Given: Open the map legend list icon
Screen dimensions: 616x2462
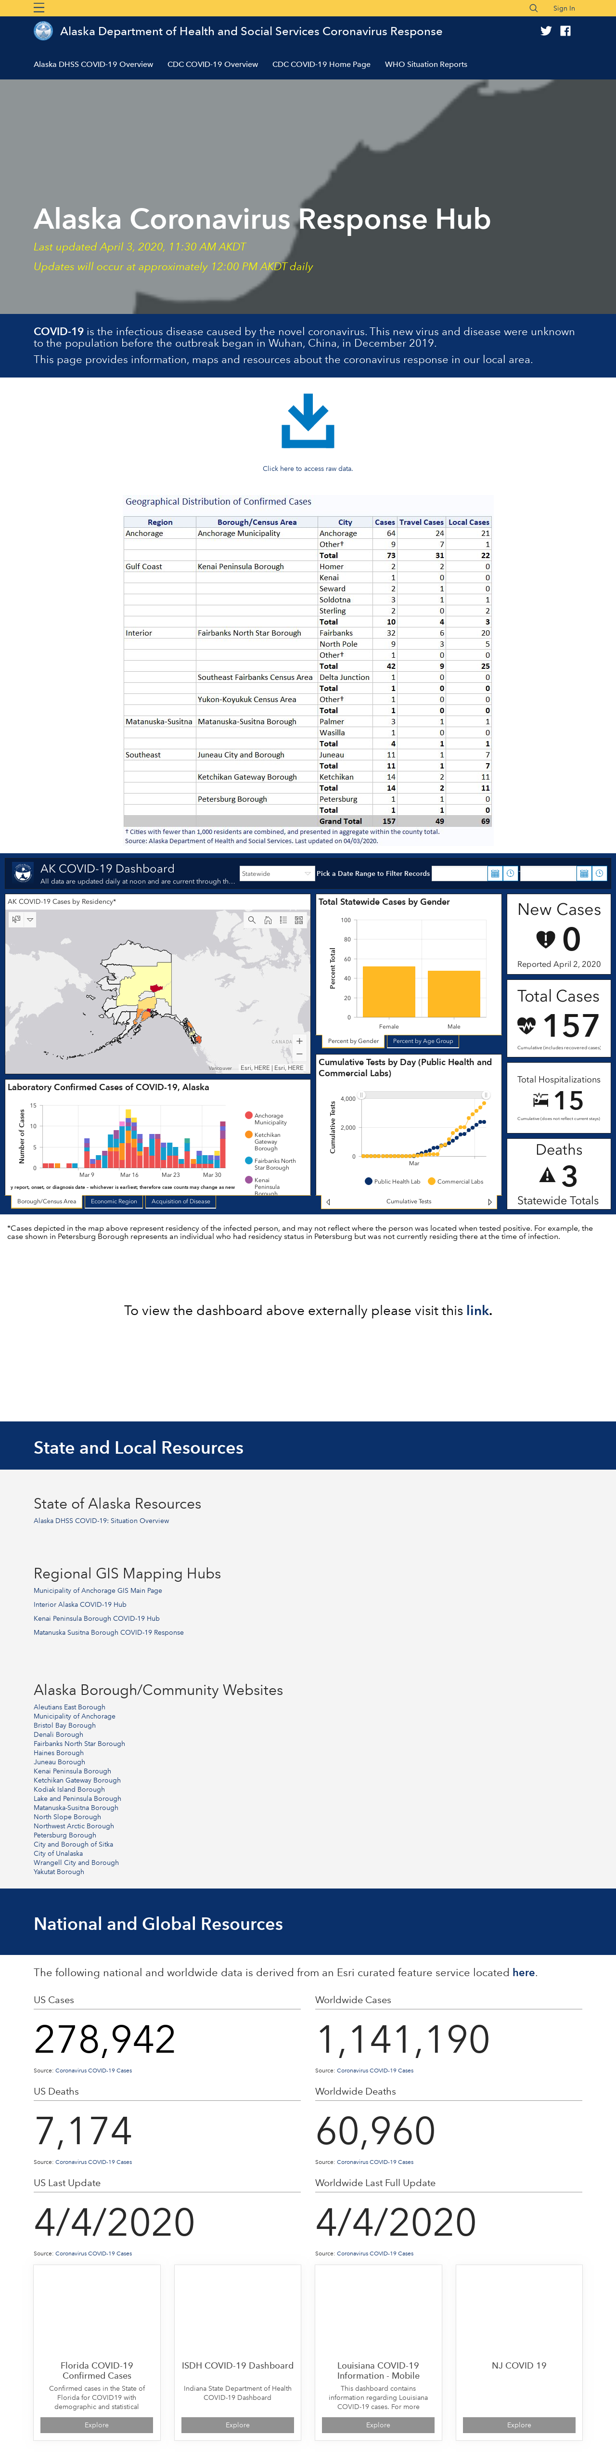Looking at the screenshot, I should pos(283,919).
